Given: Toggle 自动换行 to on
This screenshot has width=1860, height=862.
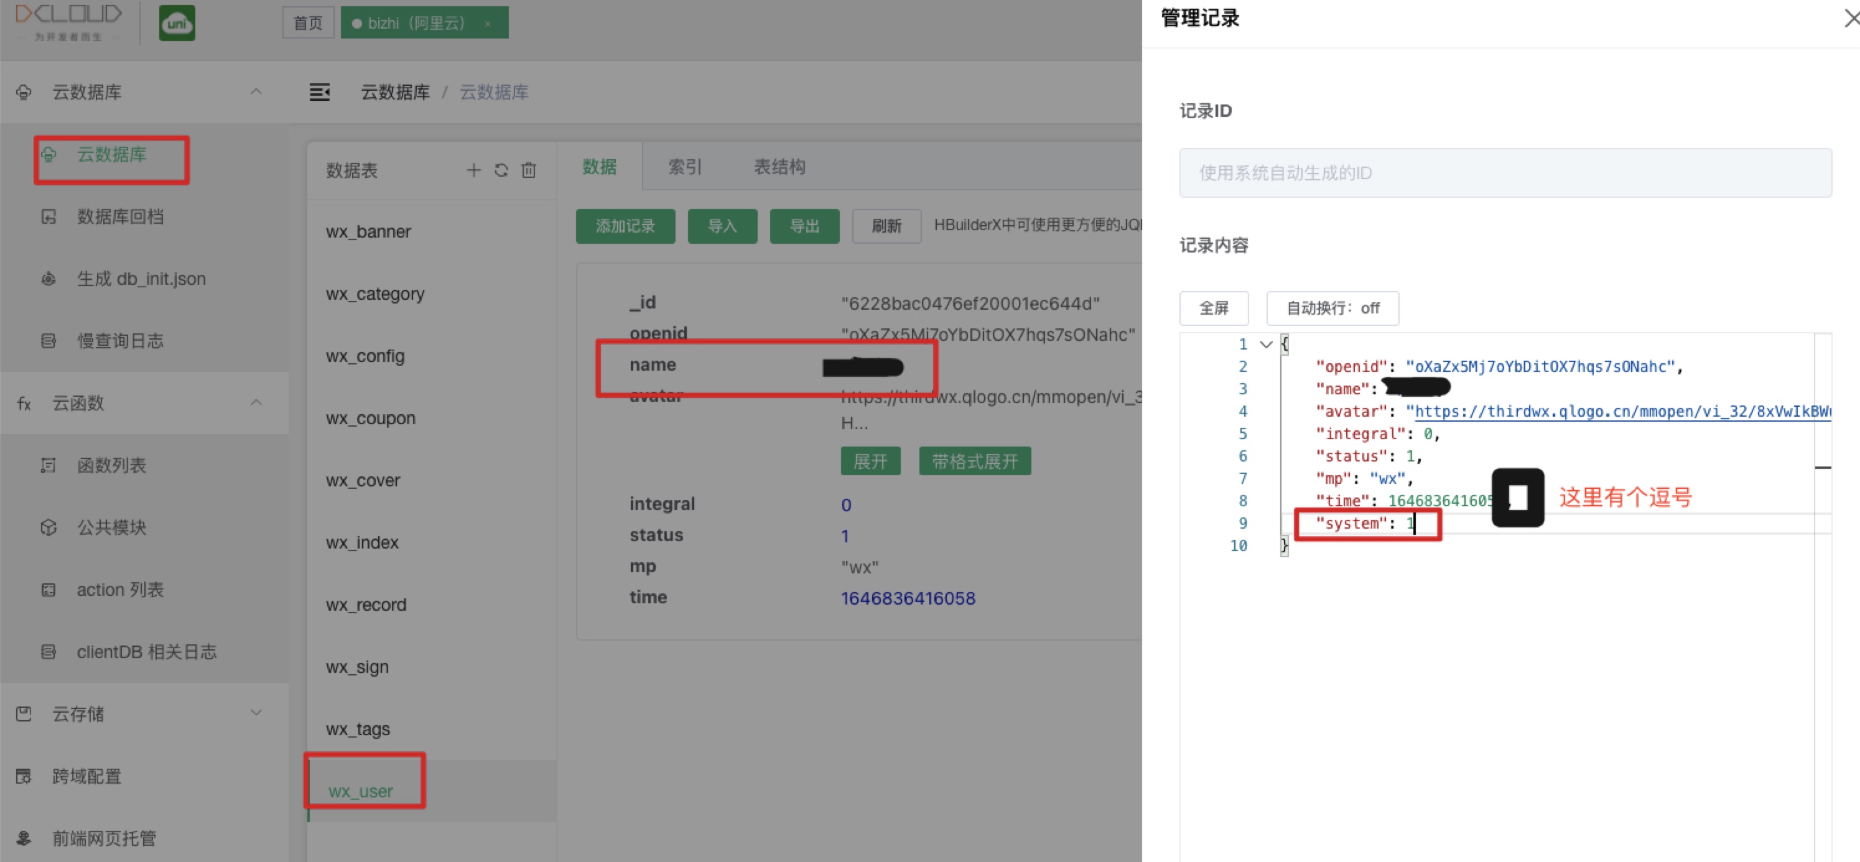Looking at the screenshot, I should click(x=1332, y=308).
